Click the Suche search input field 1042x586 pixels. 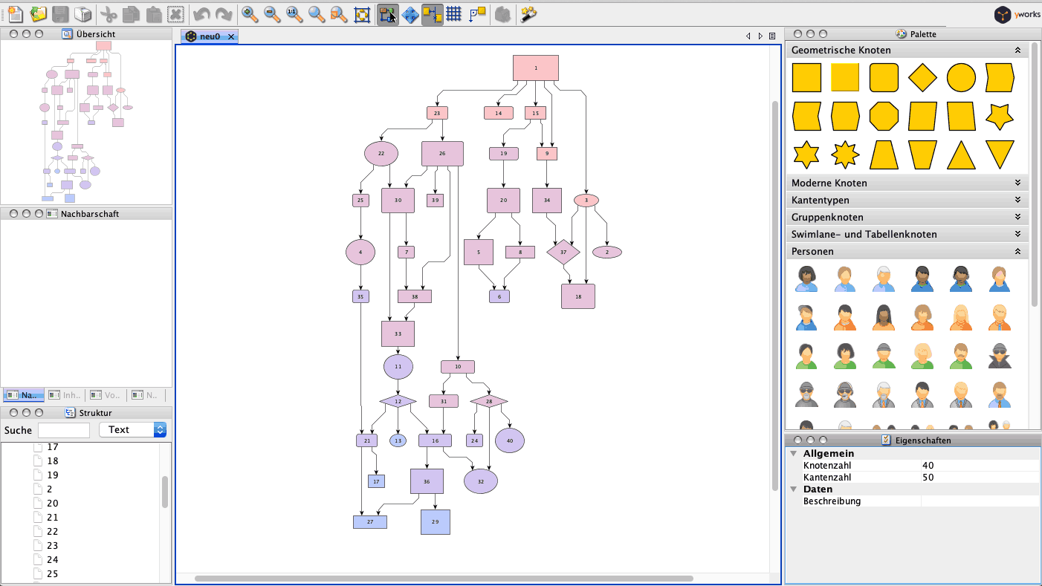(64, 430)
